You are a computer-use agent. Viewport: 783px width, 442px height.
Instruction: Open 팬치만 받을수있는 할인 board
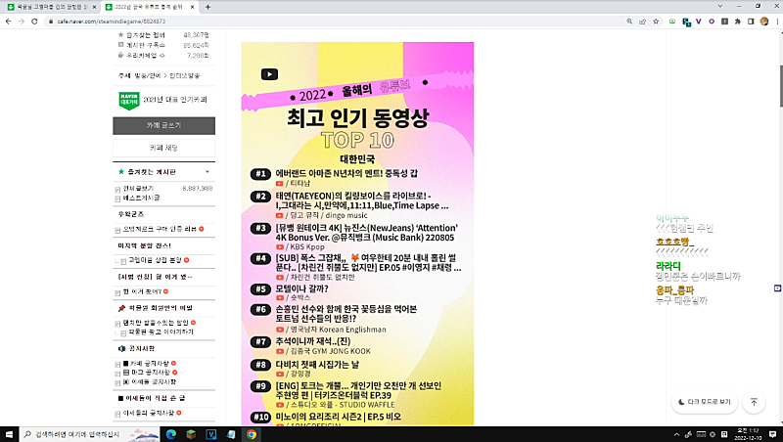[156, 323]
